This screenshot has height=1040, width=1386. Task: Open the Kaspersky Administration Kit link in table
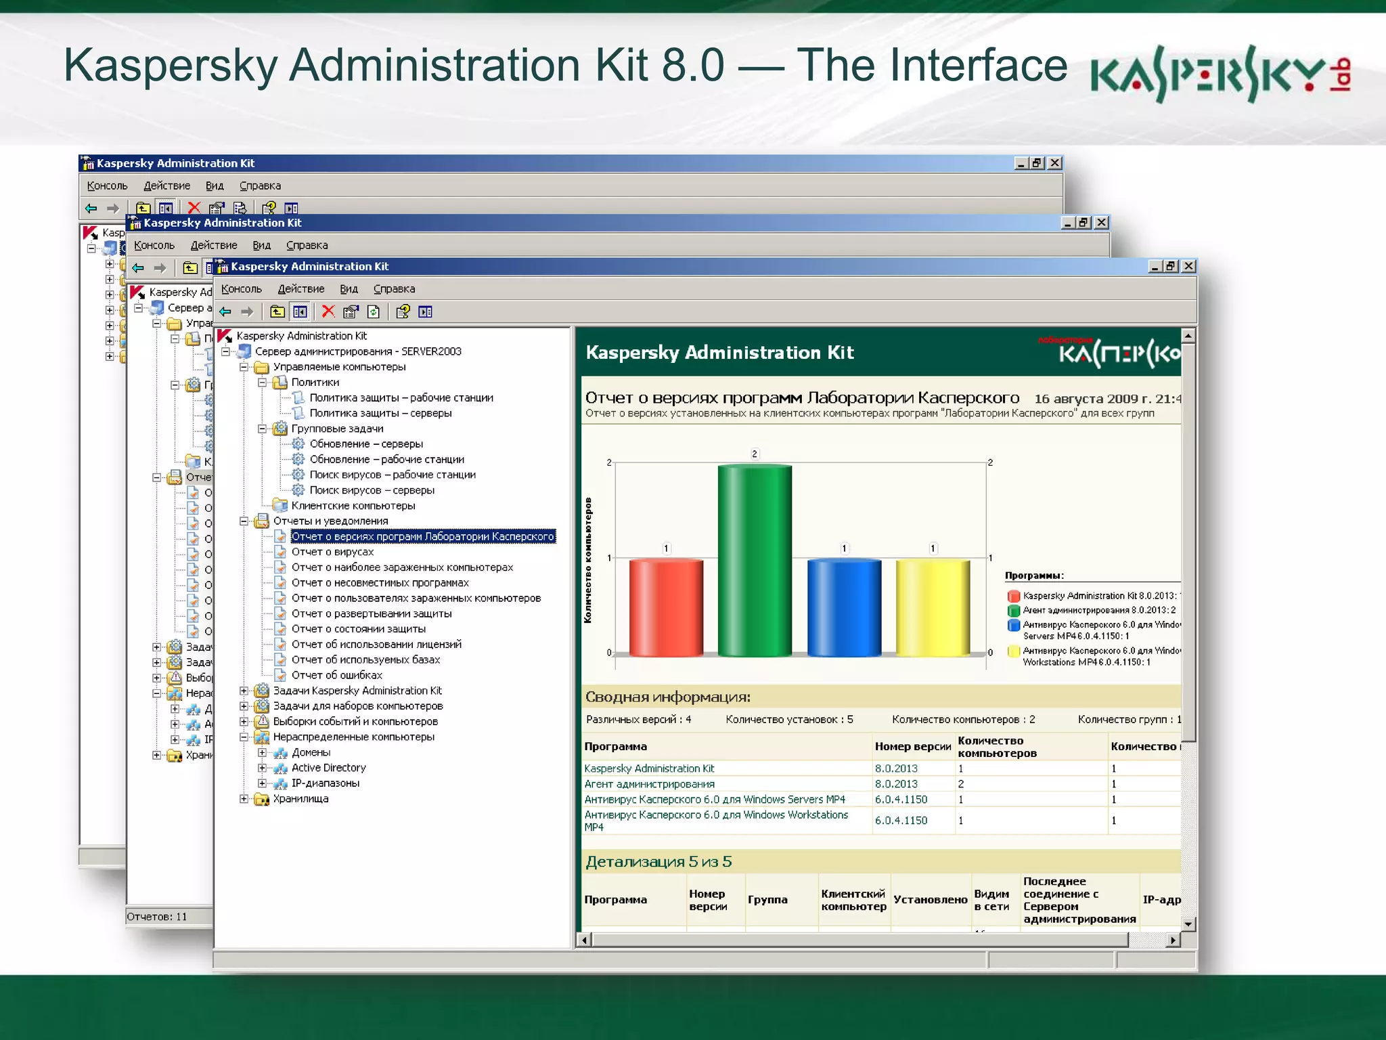point(650,768)
